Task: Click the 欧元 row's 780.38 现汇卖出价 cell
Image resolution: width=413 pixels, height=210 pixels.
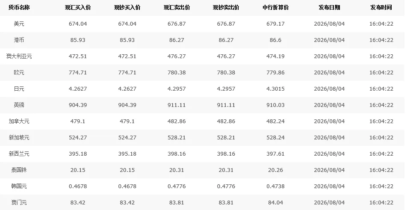Action: [177, 72]
